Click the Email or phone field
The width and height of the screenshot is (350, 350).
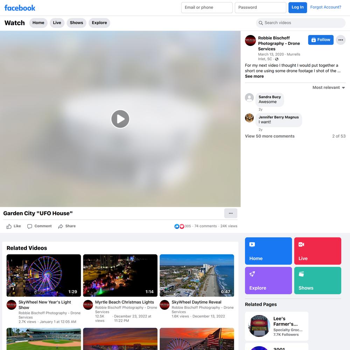[x=207, y=8]
